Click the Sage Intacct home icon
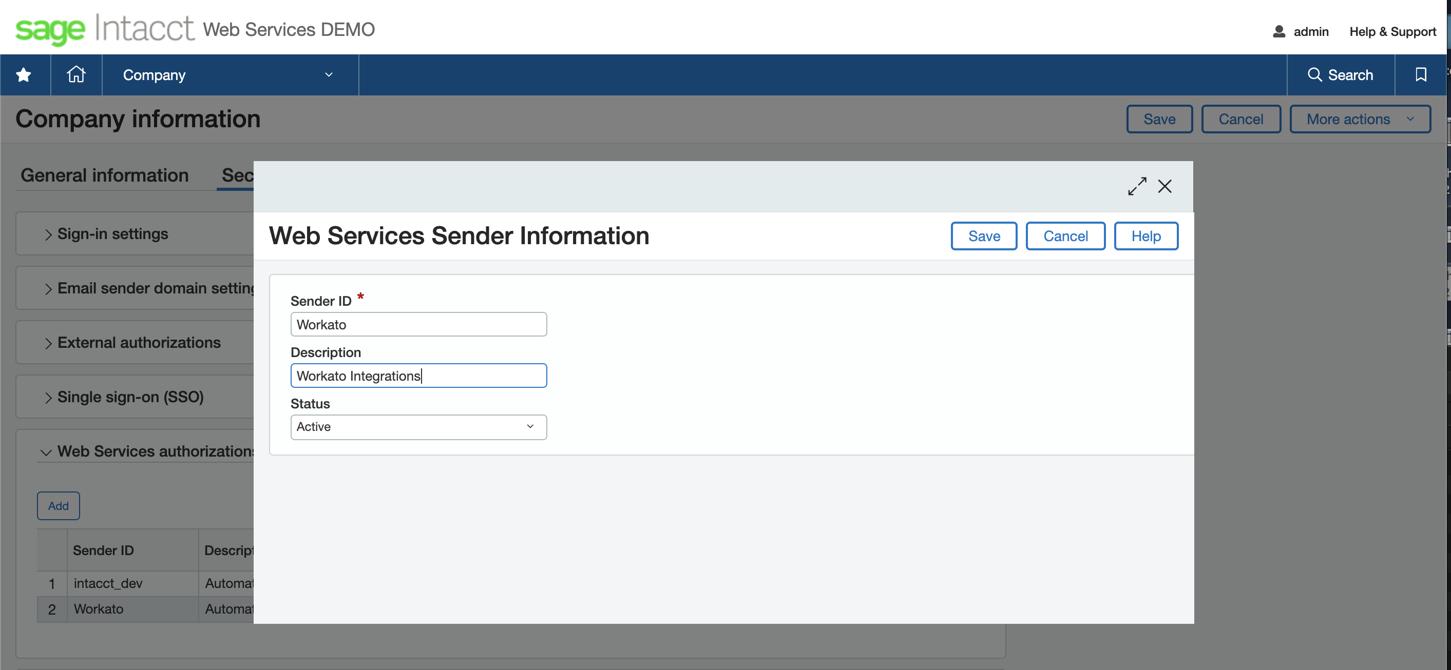 [x=77, y=75]
